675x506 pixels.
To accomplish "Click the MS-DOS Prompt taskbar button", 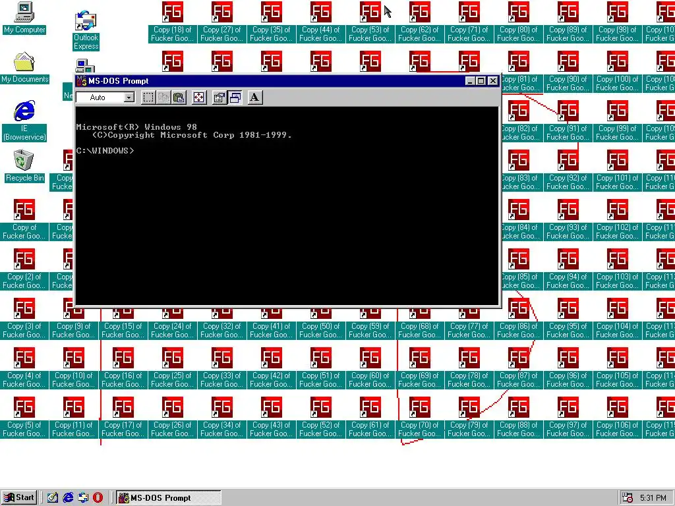I will tap(168, 498).
